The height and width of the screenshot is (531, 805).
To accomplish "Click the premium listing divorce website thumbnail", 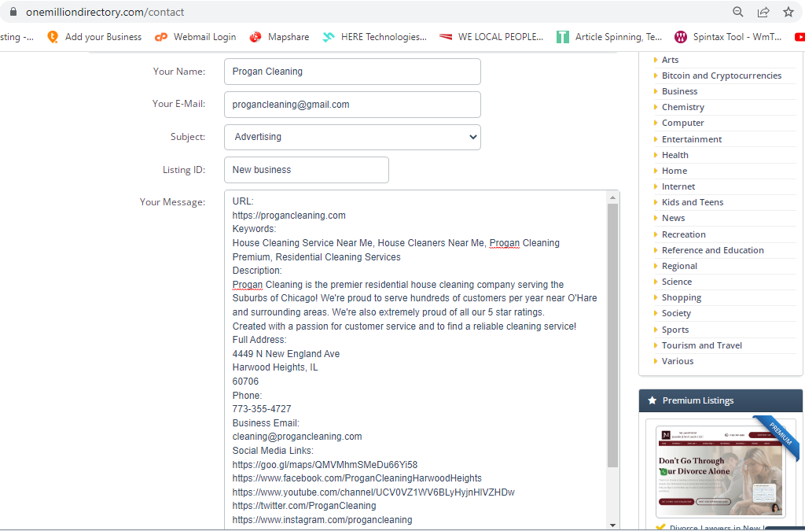I will [x=720, y=471].
